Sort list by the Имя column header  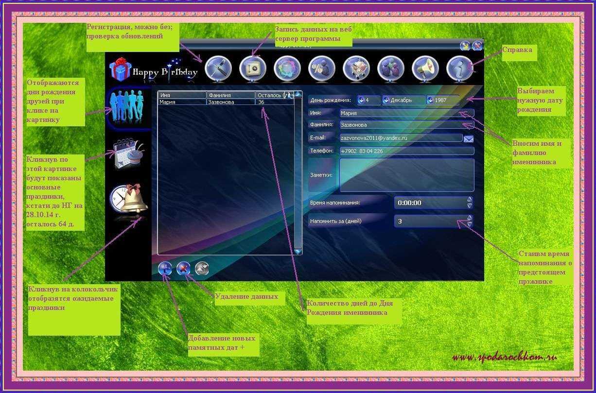182,95
